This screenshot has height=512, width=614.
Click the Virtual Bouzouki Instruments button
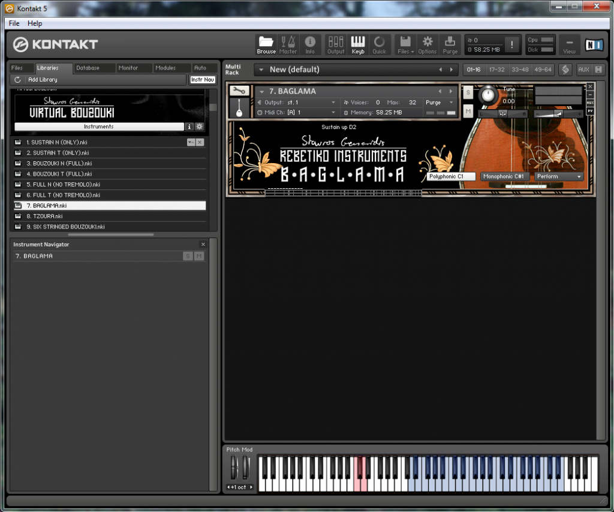coord(99,127)
